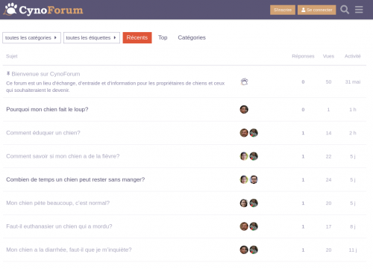This screenshot has width=373, height=269.
Task: Click the '17' views count
Action: (x=328, y=226)
